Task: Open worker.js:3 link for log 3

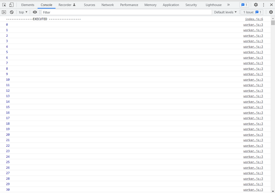Action: (253, 41)
